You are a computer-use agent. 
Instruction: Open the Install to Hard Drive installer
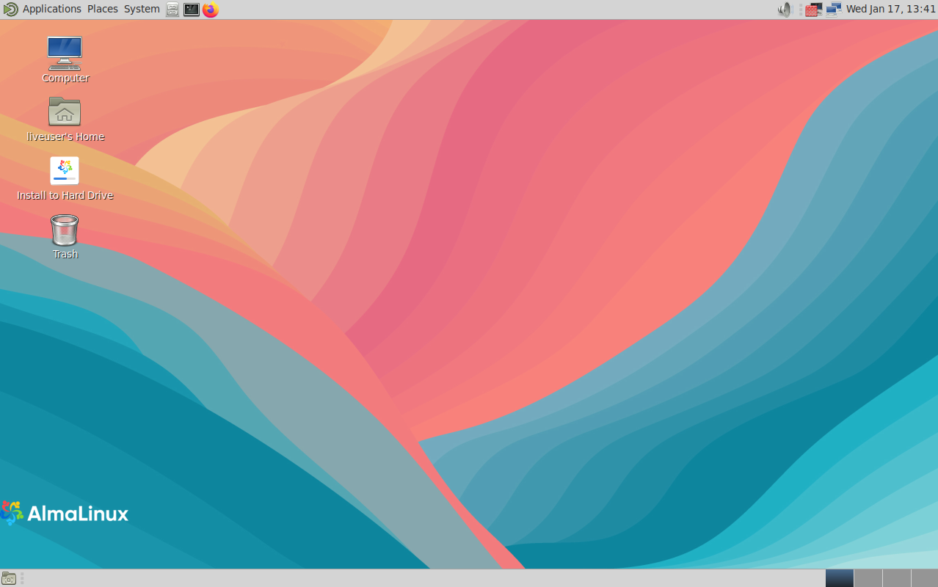pos(65,170)
